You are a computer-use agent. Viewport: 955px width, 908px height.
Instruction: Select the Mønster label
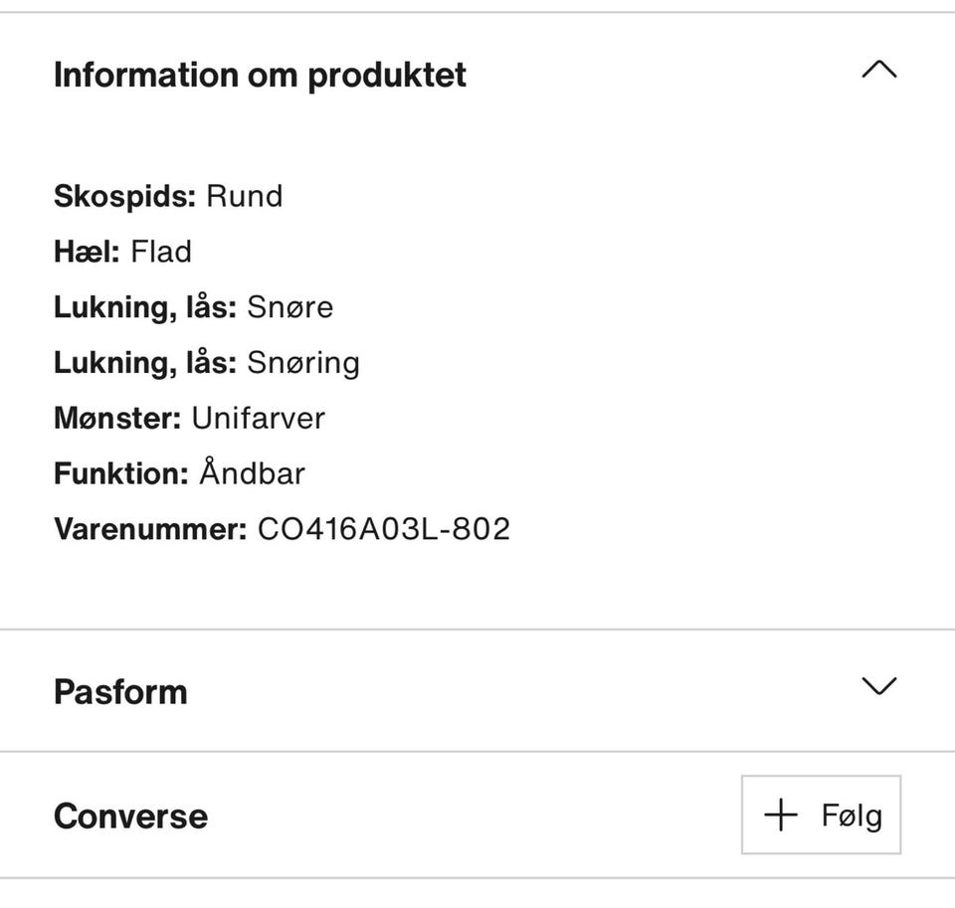pyautogui.click(x=116, y=418)
